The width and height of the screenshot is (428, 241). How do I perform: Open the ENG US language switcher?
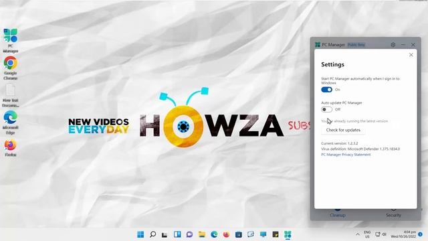point(367,234)
